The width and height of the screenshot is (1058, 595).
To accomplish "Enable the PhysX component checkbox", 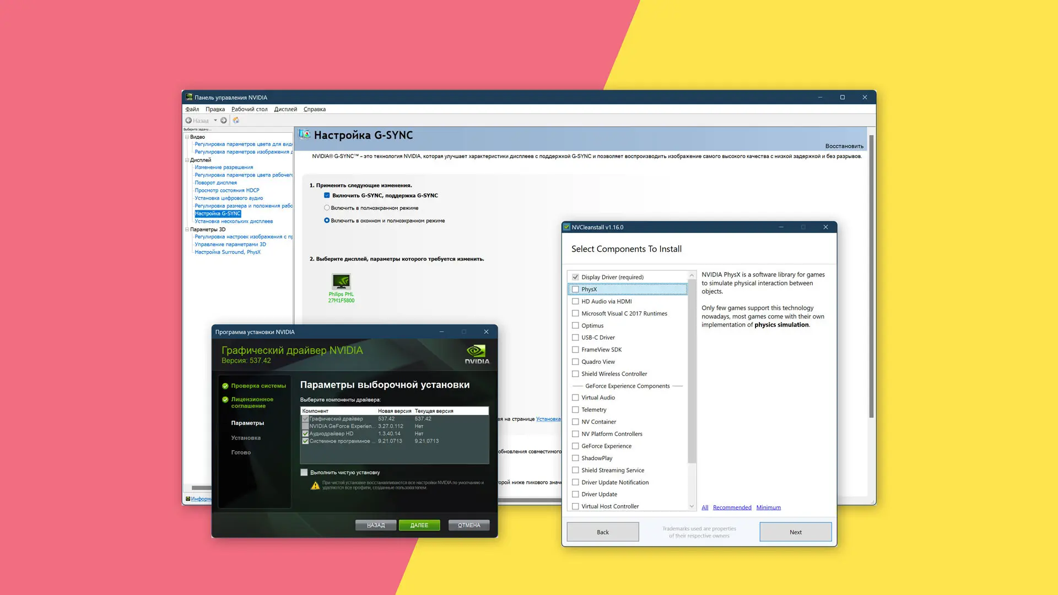I will pyautogui.click(x=575, y=289).
